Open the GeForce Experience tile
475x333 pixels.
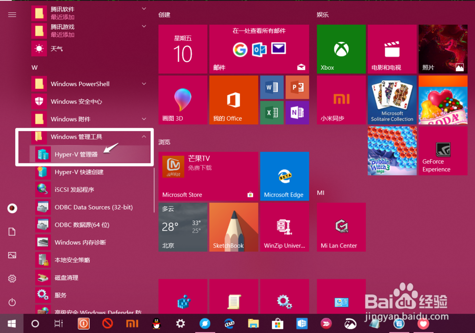coord(443,151)
